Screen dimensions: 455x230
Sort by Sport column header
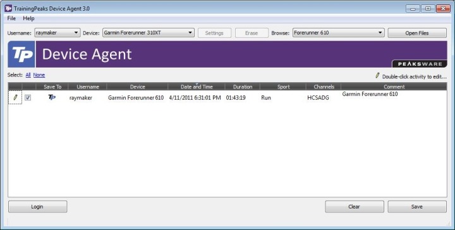pyautogui.click(x=283, y=87)
